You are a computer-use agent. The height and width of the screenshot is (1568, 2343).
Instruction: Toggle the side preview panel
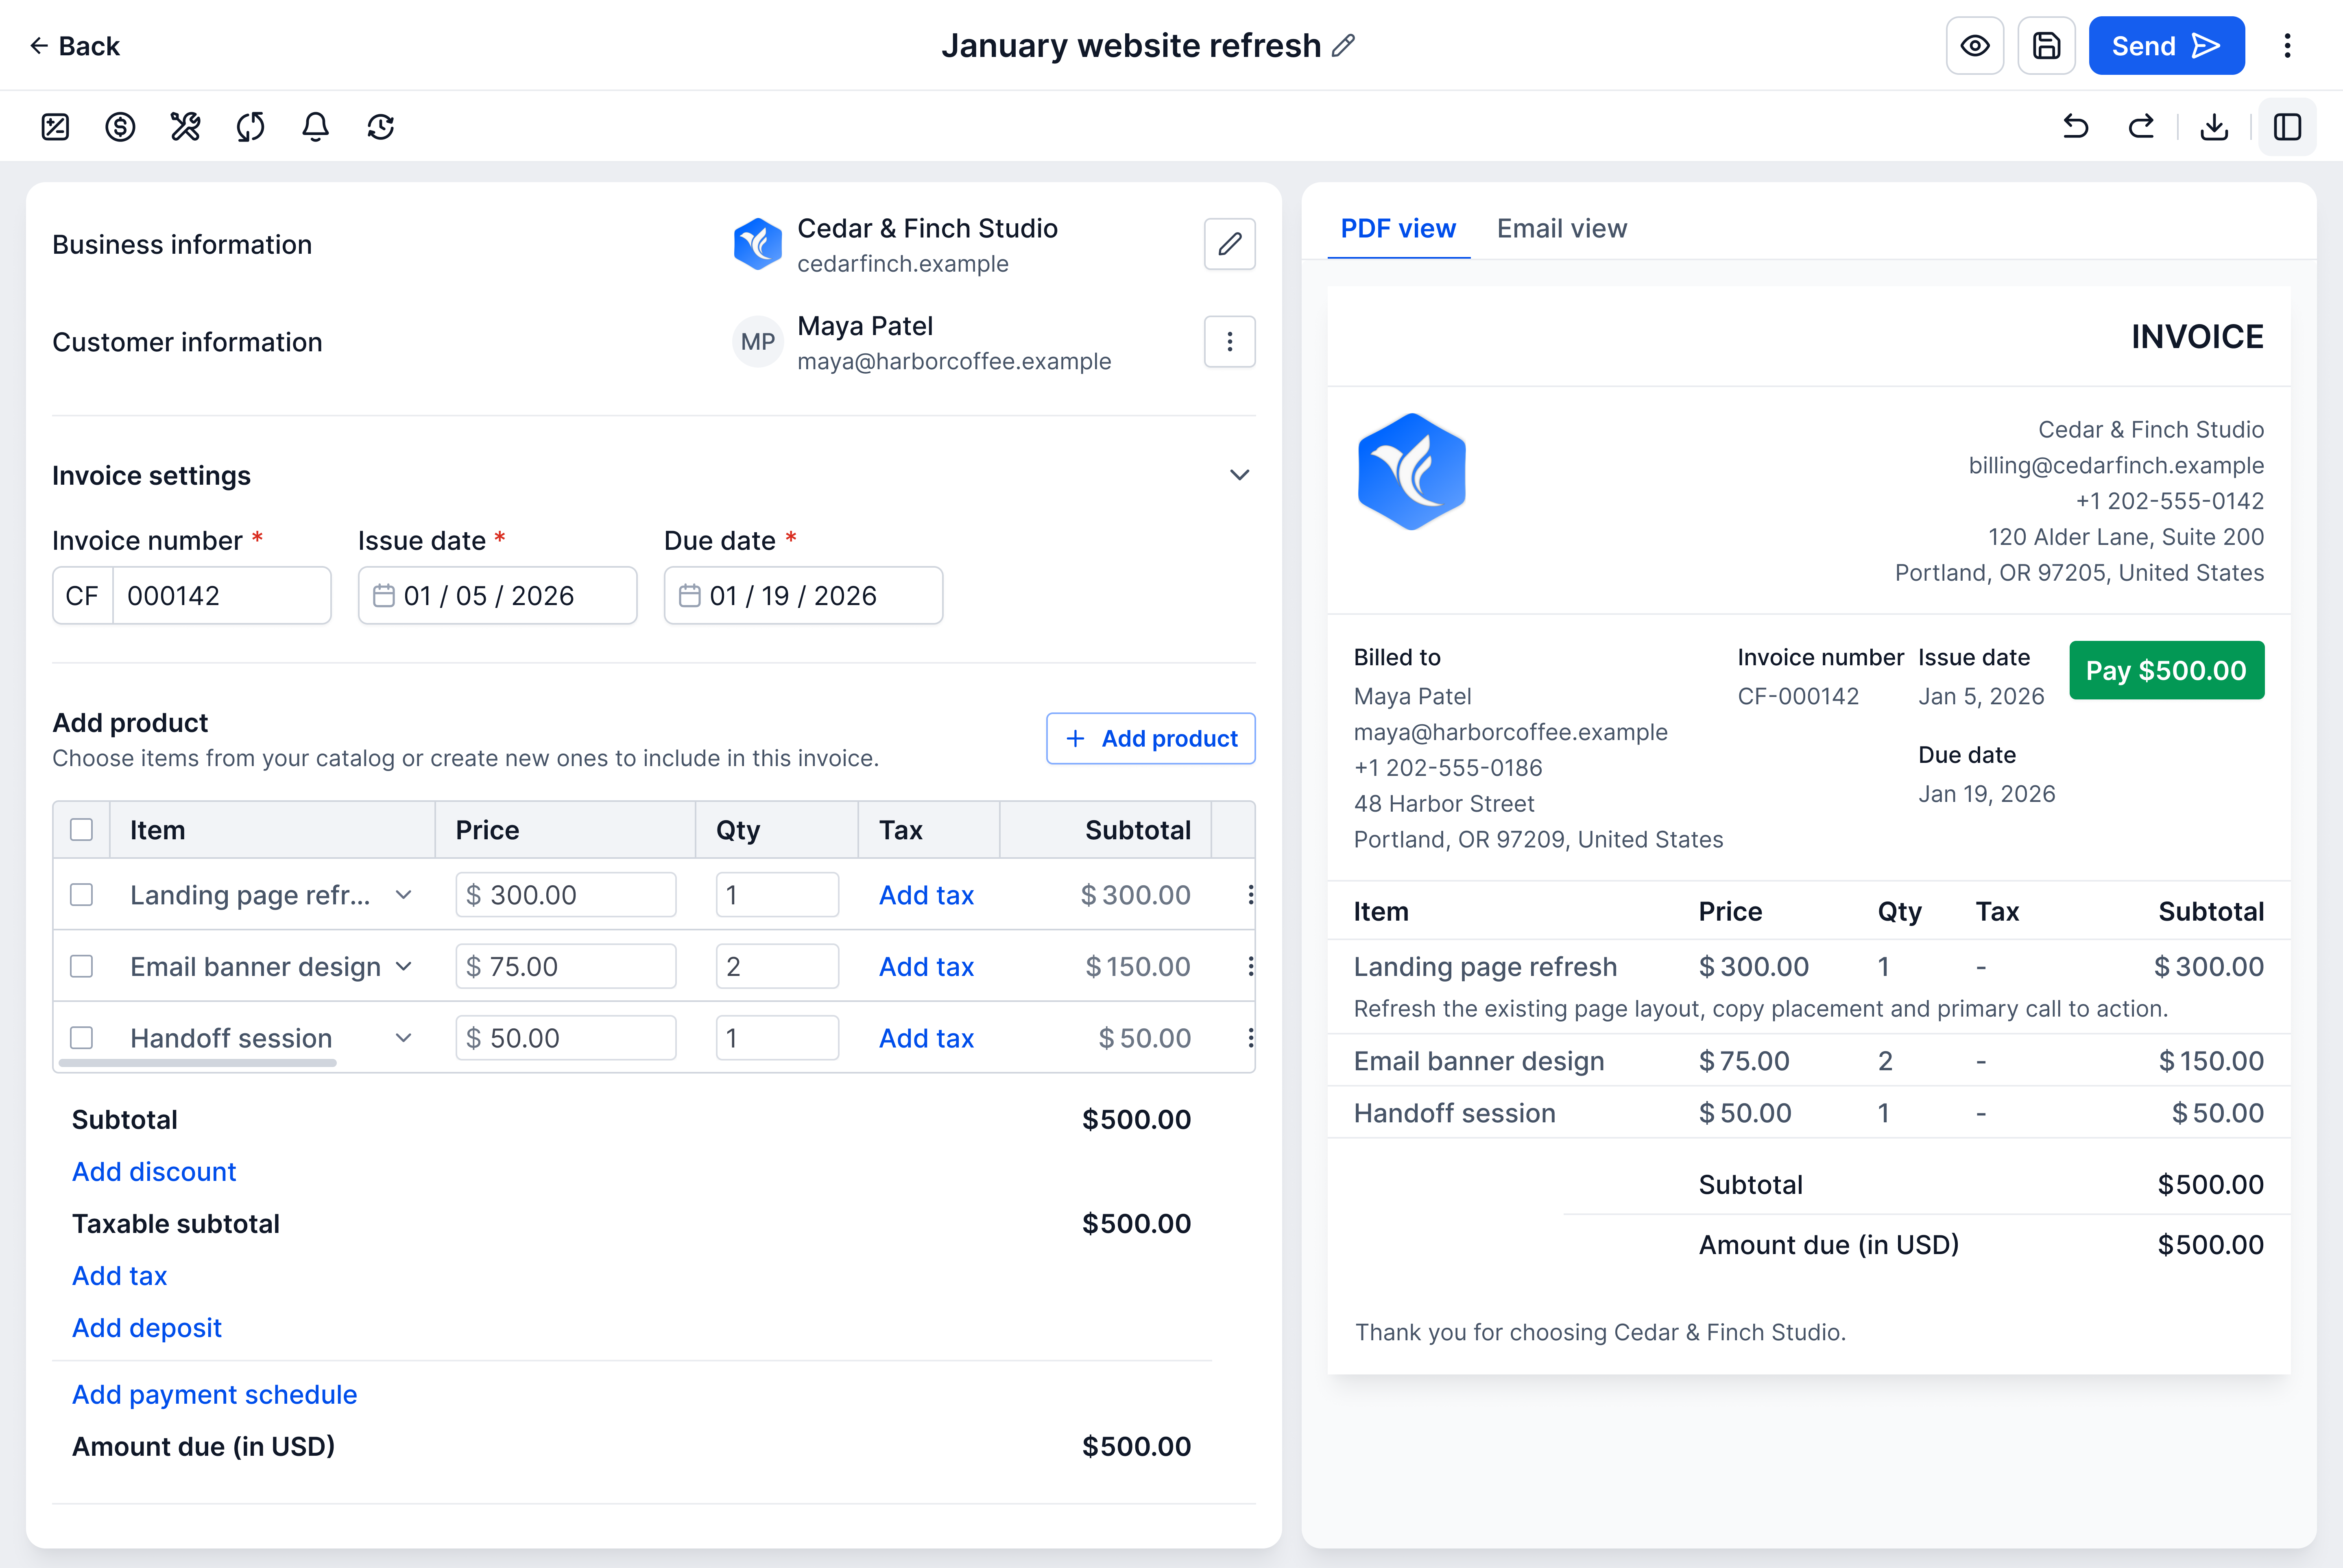coord(2287,127)
